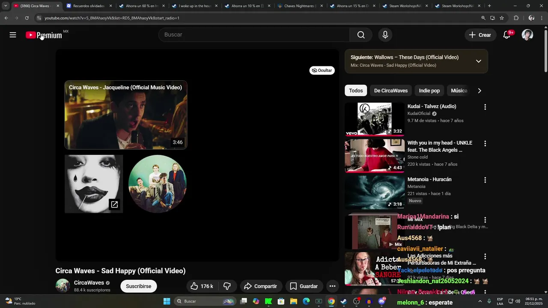
Task: Reload the page in Chrome
Action: (27, 18)
